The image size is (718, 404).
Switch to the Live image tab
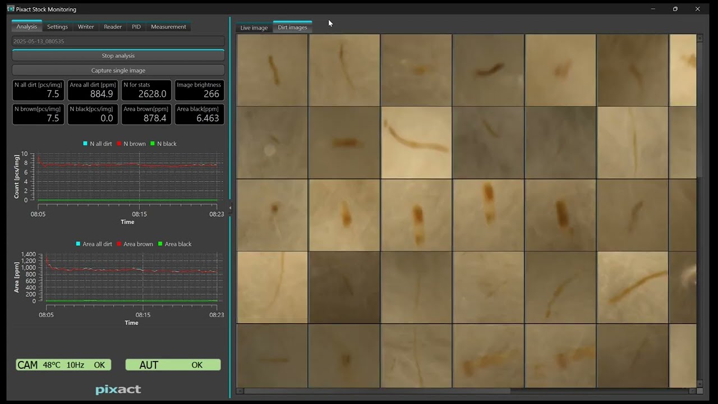click(x=254, y=27)
